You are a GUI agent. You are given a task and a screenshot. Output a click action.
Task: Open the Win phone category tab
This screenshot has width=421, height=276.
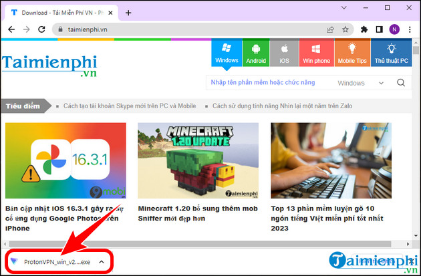click(x=317, y=53)
